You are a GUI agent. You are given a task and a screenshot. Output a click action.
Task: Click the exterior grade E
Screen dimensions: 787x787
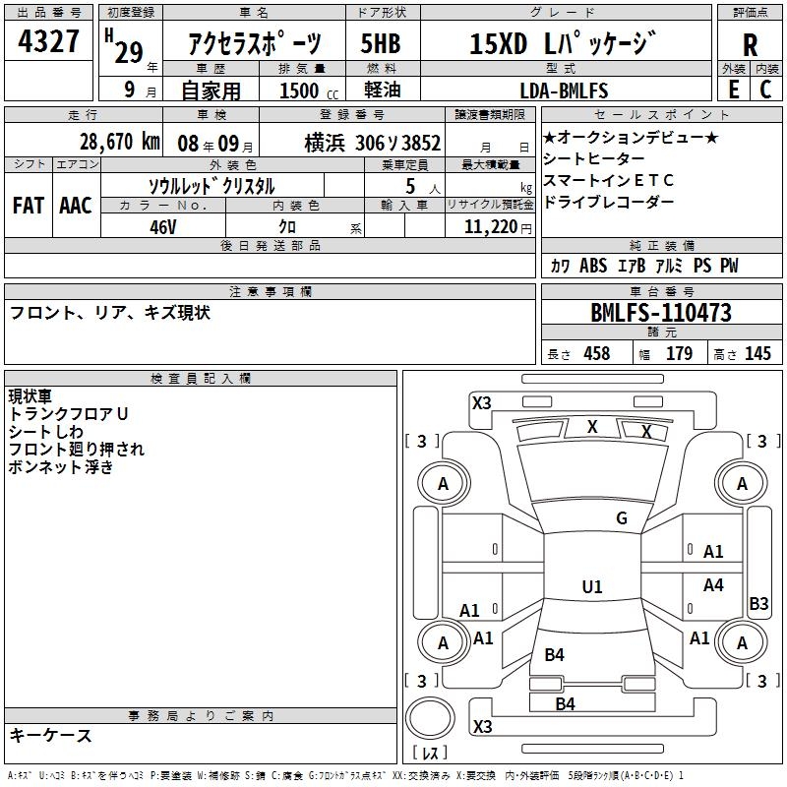[733, 90]
